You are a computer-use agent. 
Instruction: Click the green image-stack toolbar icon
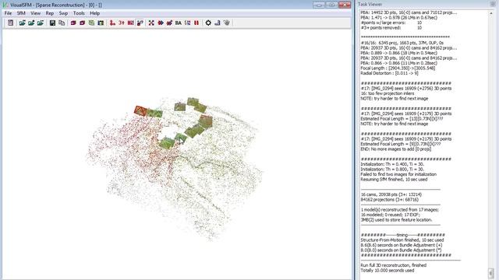91,23
